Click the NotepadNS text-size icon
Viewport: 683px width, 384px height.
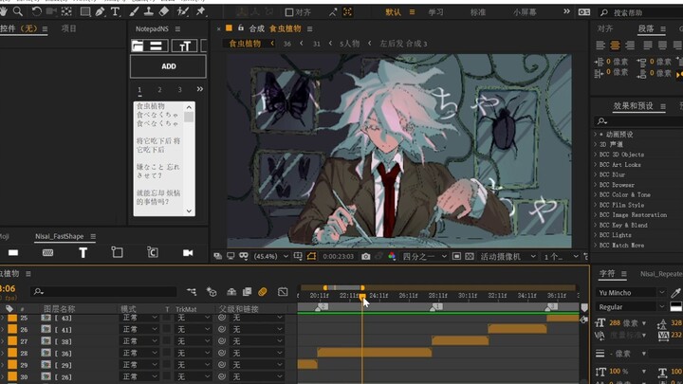coord(184,46)
